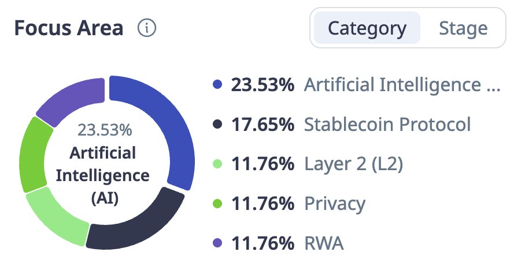Viewport: 525px width, 263px height.
Task: Select the Stablecoin Protocol legend label
Action: click(x=387, y=124)
